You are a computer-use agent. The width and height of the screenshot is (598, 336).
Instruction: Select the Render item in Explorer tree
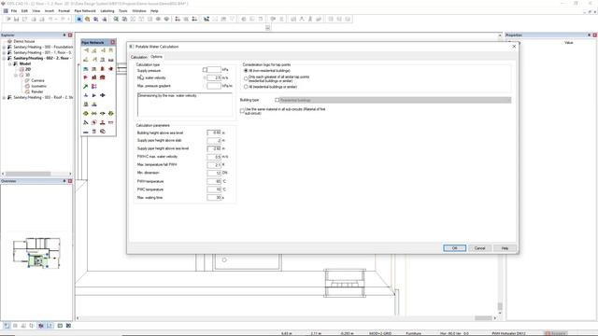coord(37,91)
